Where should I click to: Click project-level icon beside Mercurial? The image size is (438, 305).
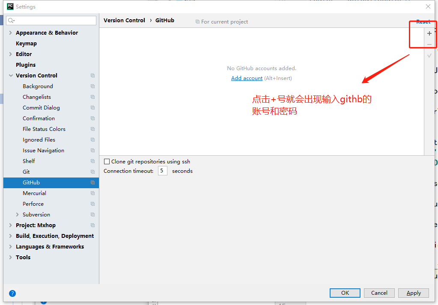click(93, 193)
